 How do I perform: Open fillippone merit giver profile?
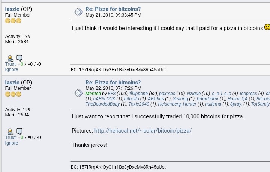[x=138, y=94]
